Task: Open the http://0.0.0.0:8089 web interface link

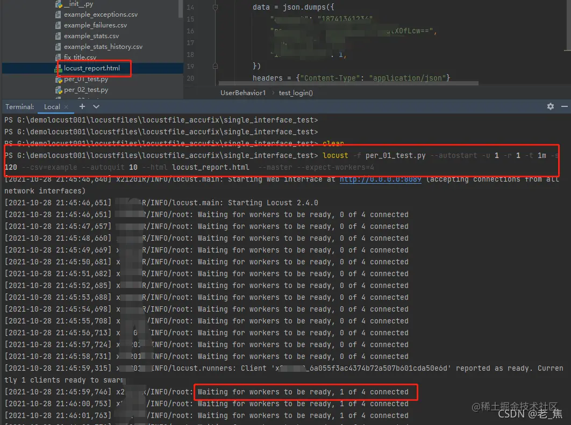Action: 380,179
